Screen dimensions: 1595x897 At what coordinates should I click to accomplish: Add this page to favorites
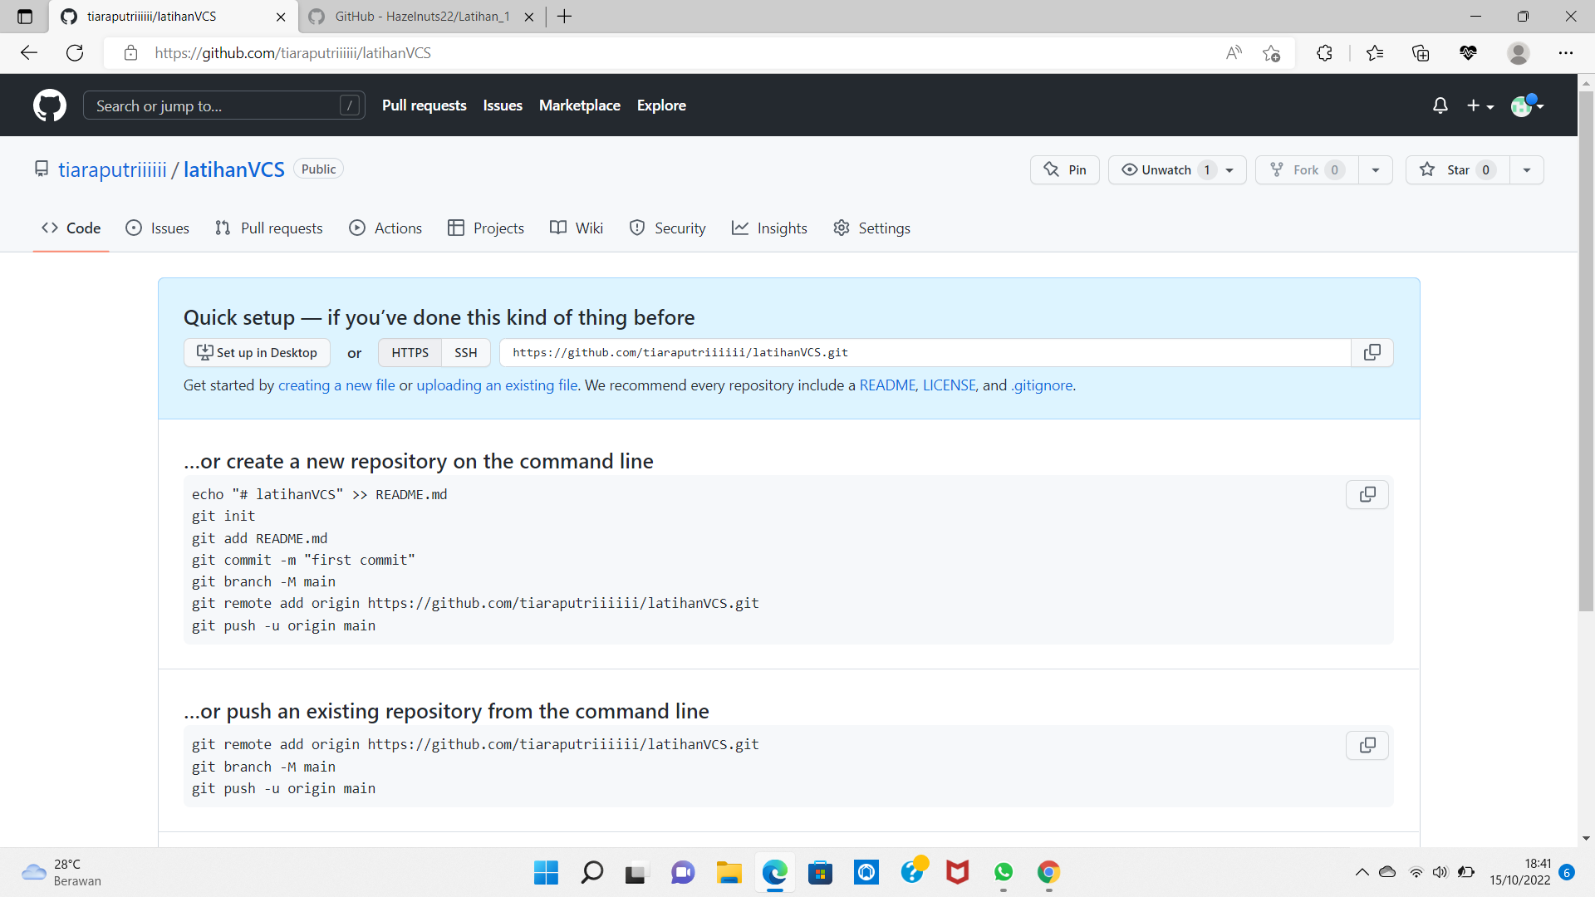[x=1271, y=53]
